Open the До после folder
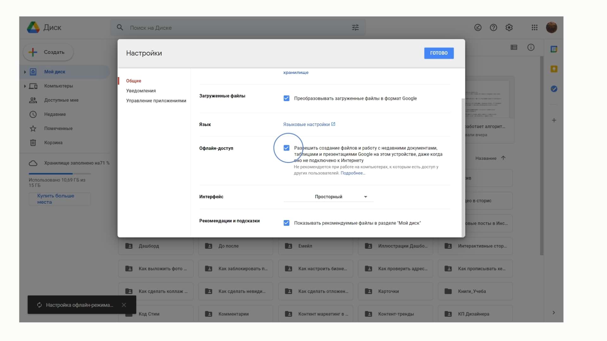This screenshot has height=341, width=607. pyautogui.click(x=236, y=246)
